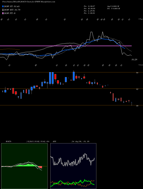Click the 30 price axis label

(137, 106)
